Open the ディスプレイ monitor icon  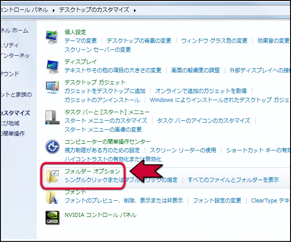click(x=52, y=67)
